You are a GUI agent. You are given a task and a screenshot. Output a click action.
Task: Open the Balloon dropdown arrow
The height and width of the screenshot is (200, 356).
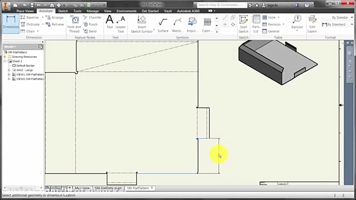pos(297,30)
